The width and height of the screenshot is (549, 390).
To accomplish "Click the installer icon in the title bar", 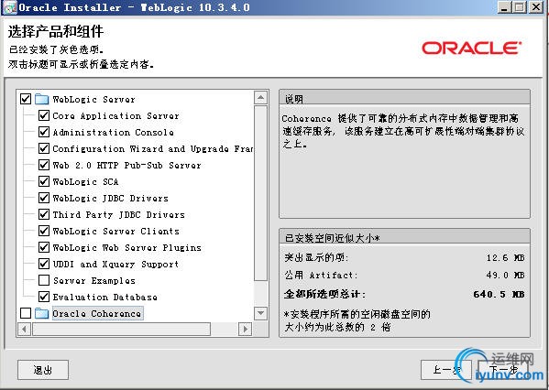I will pyautogui.click(x=10, y=7).
